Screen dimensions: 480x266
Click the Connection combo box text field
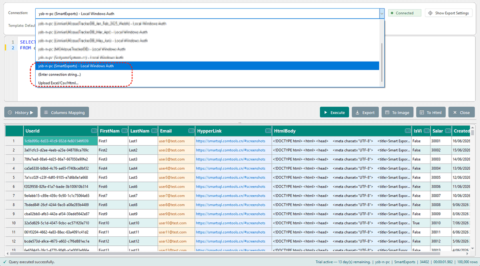tap(207, 13)
